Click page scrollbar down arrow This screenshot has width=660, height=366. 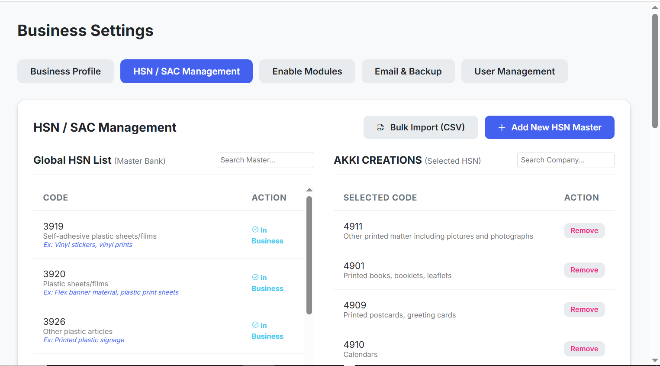pyautogui.click(x=655, y=360)
